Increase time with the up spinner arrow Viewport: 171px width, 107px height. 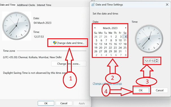(157, 59)
